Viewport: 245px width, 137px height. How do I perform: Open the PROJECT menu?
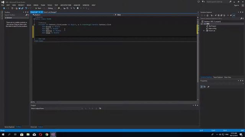pyautogui.click(x=21, y=5)
